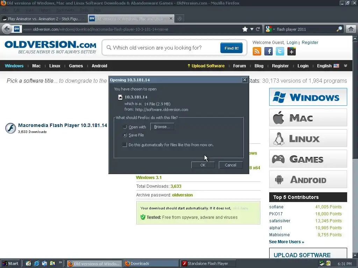Viewport: 358px width, 268px height.
Task: Expand the double-chevron menu after English
Action: 346,66
